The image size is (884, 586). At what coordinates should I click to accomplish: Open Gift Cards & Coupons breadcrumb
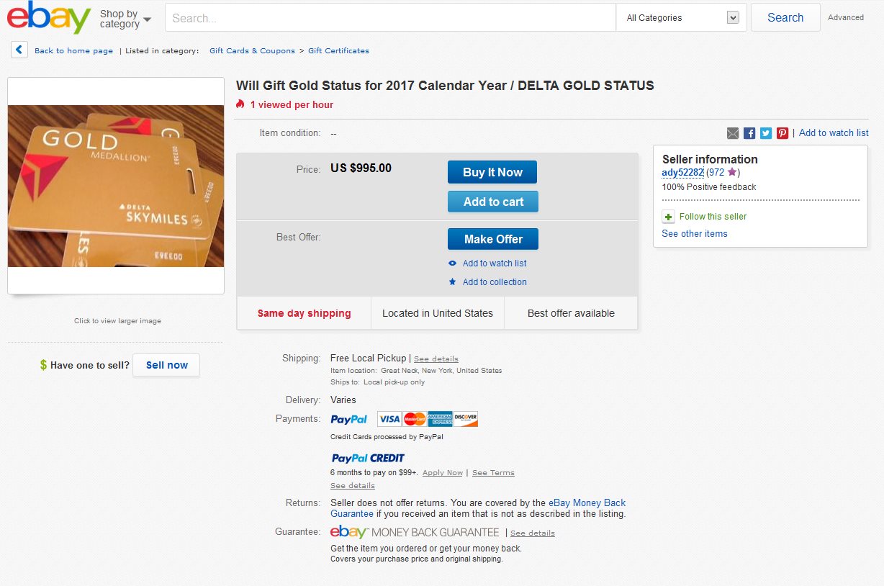[252, 51]
